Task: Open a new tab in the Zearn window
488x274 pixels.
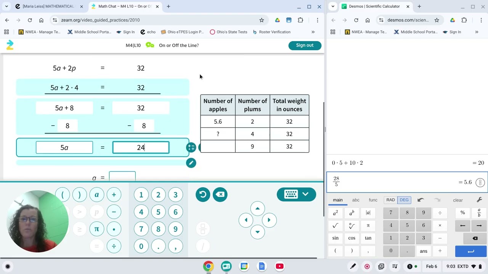Action: pyautogui.click(x=169, y=6)
